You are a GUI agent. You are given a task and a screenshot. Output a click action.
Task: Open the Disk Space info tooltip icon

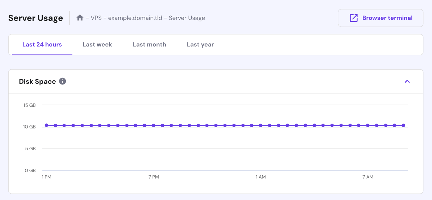point(62,81)
